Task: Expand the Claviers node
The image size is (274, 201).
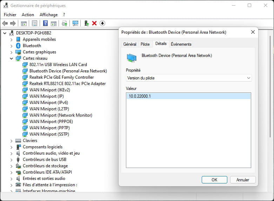Action: coord(12,141)
